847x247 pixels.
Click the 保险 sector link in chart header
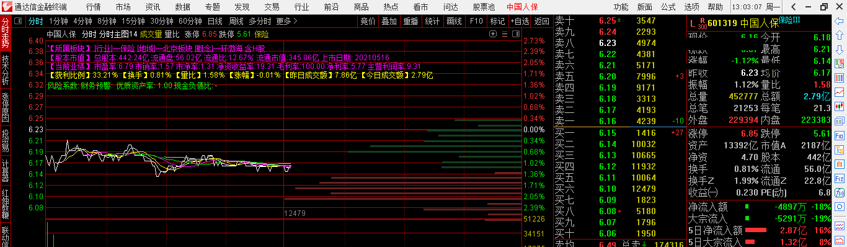(262, 35)
